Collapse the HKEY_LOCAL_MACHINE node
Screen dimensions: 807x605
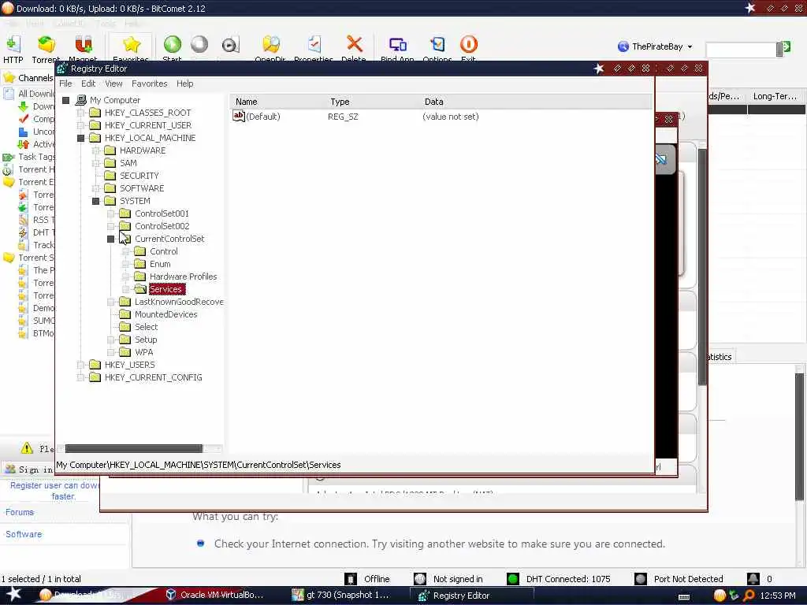[x=81, y=138]
